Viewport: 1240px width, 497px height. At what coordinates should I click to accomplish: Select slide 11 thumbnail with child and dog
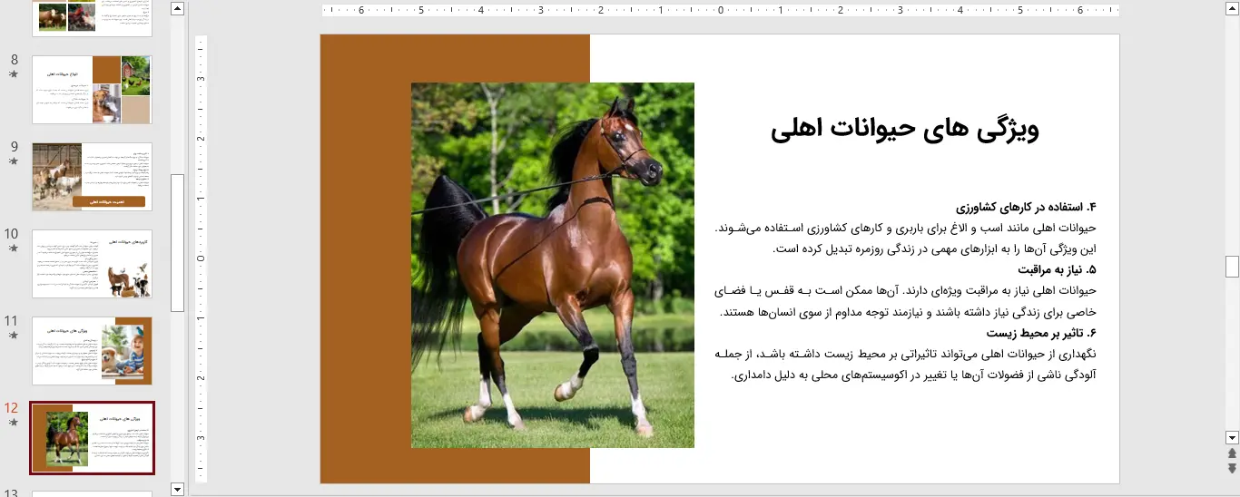pyautogui.click(x=92, y=351)
